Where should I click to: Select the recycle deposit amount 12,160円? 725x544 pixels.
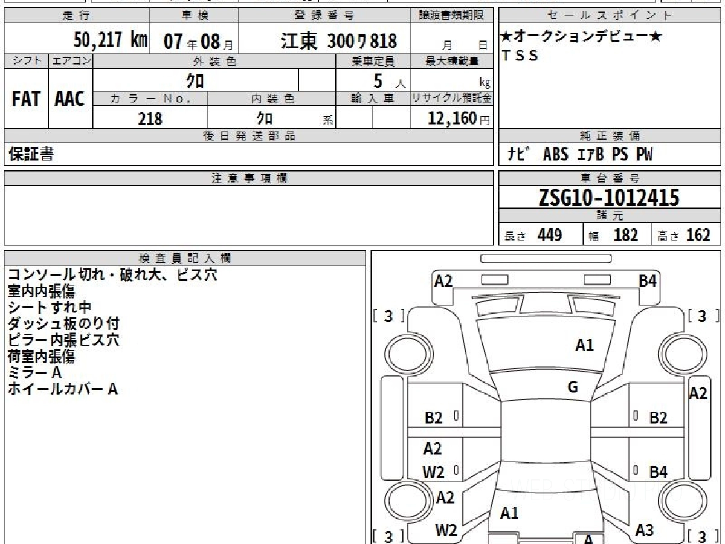click(x=459, y=118)
